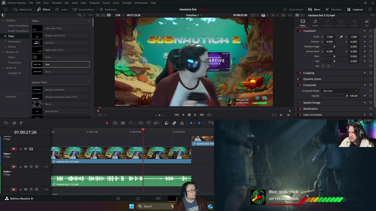The height and width of the screenshot is (211, 376).
Task: Collapse the Toolbox category
Action: tap(3, 21)
